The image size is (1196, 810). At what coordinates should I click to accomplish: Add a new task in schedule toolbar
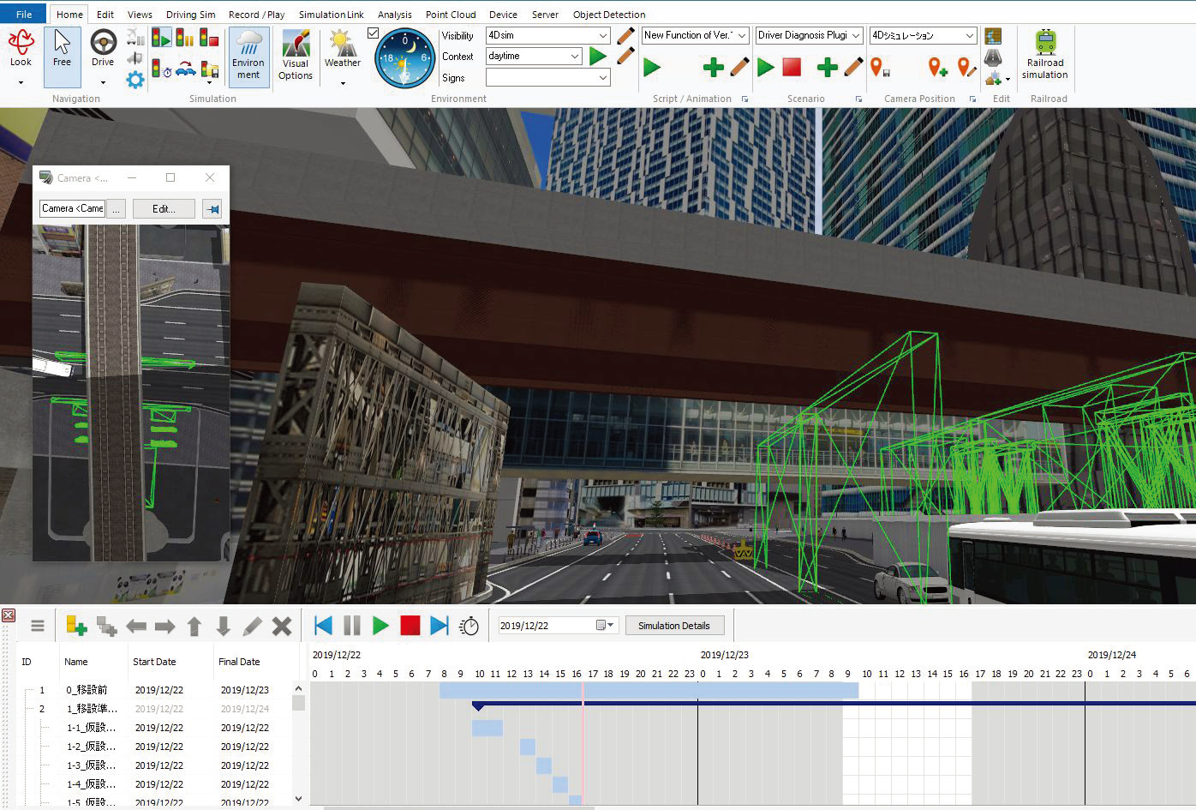76,626
